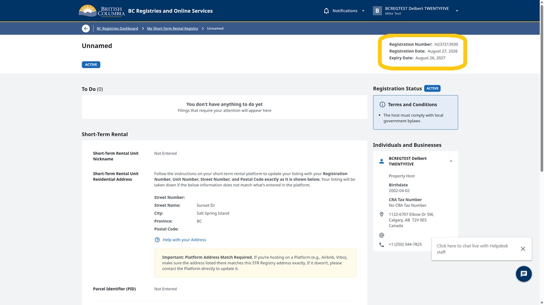This screenshot has height=305, width=544.
Task: Click the Sunset Dr street name value
Action: pos(206,205)
